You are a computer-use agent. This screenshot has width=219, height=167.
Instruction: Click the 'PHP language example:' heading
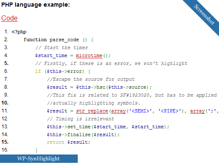point(36,5)
